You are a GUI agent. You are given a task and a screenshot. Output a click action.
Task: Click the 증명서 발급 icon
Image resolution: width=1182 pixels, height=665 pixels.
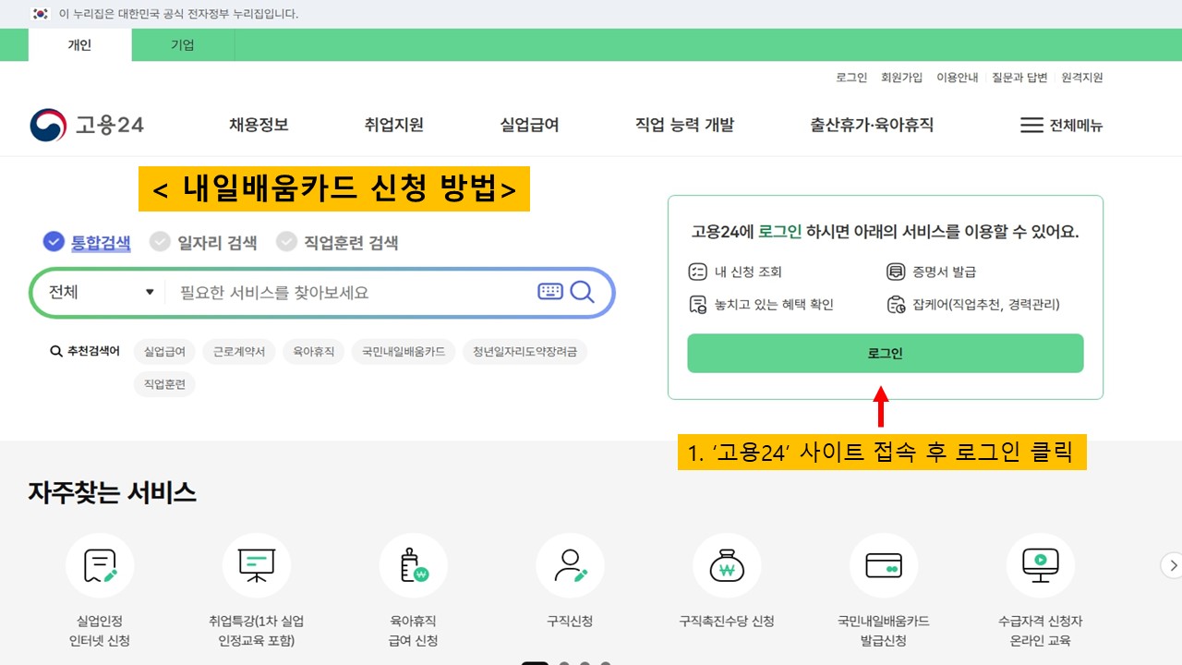(x=895, y=272)
